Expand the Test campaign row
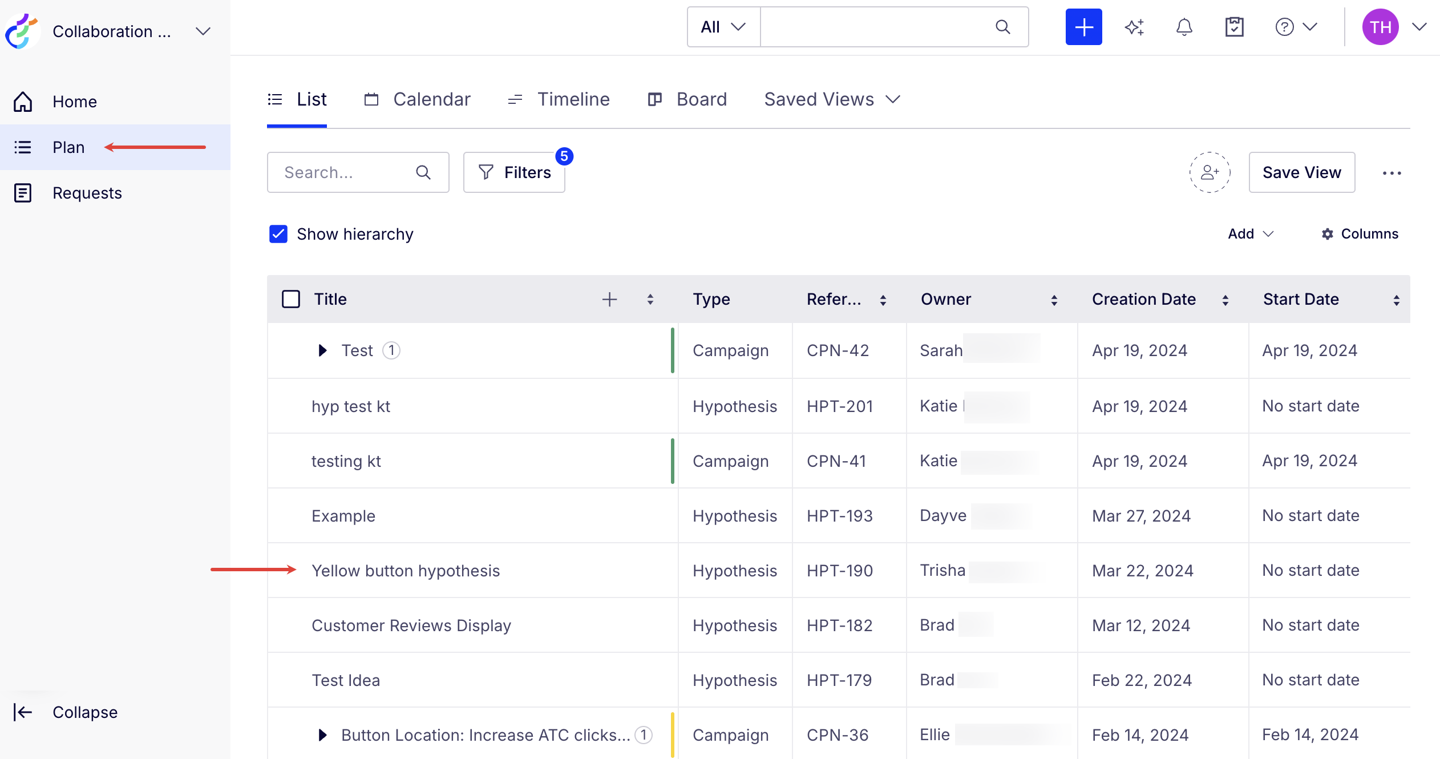 click(322, 350)
